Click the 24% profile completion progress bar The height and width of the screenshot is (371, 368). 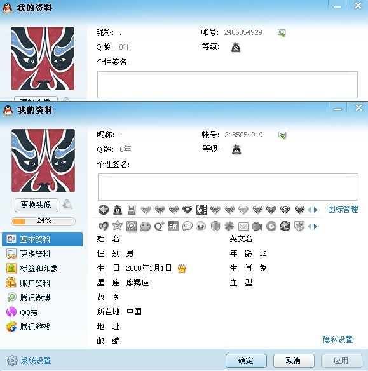click(43, 221)
